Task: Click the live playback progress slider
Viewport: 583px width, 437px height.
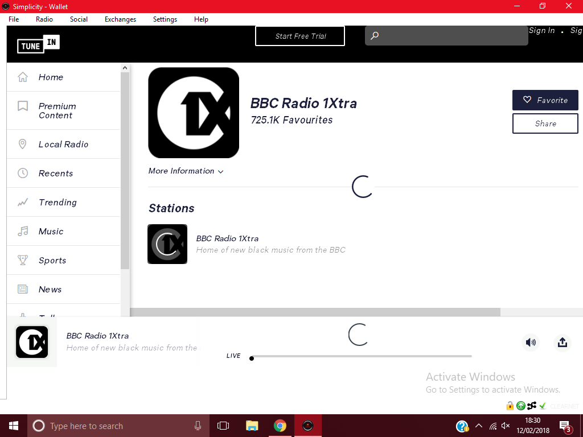Action: coord(362,356)
